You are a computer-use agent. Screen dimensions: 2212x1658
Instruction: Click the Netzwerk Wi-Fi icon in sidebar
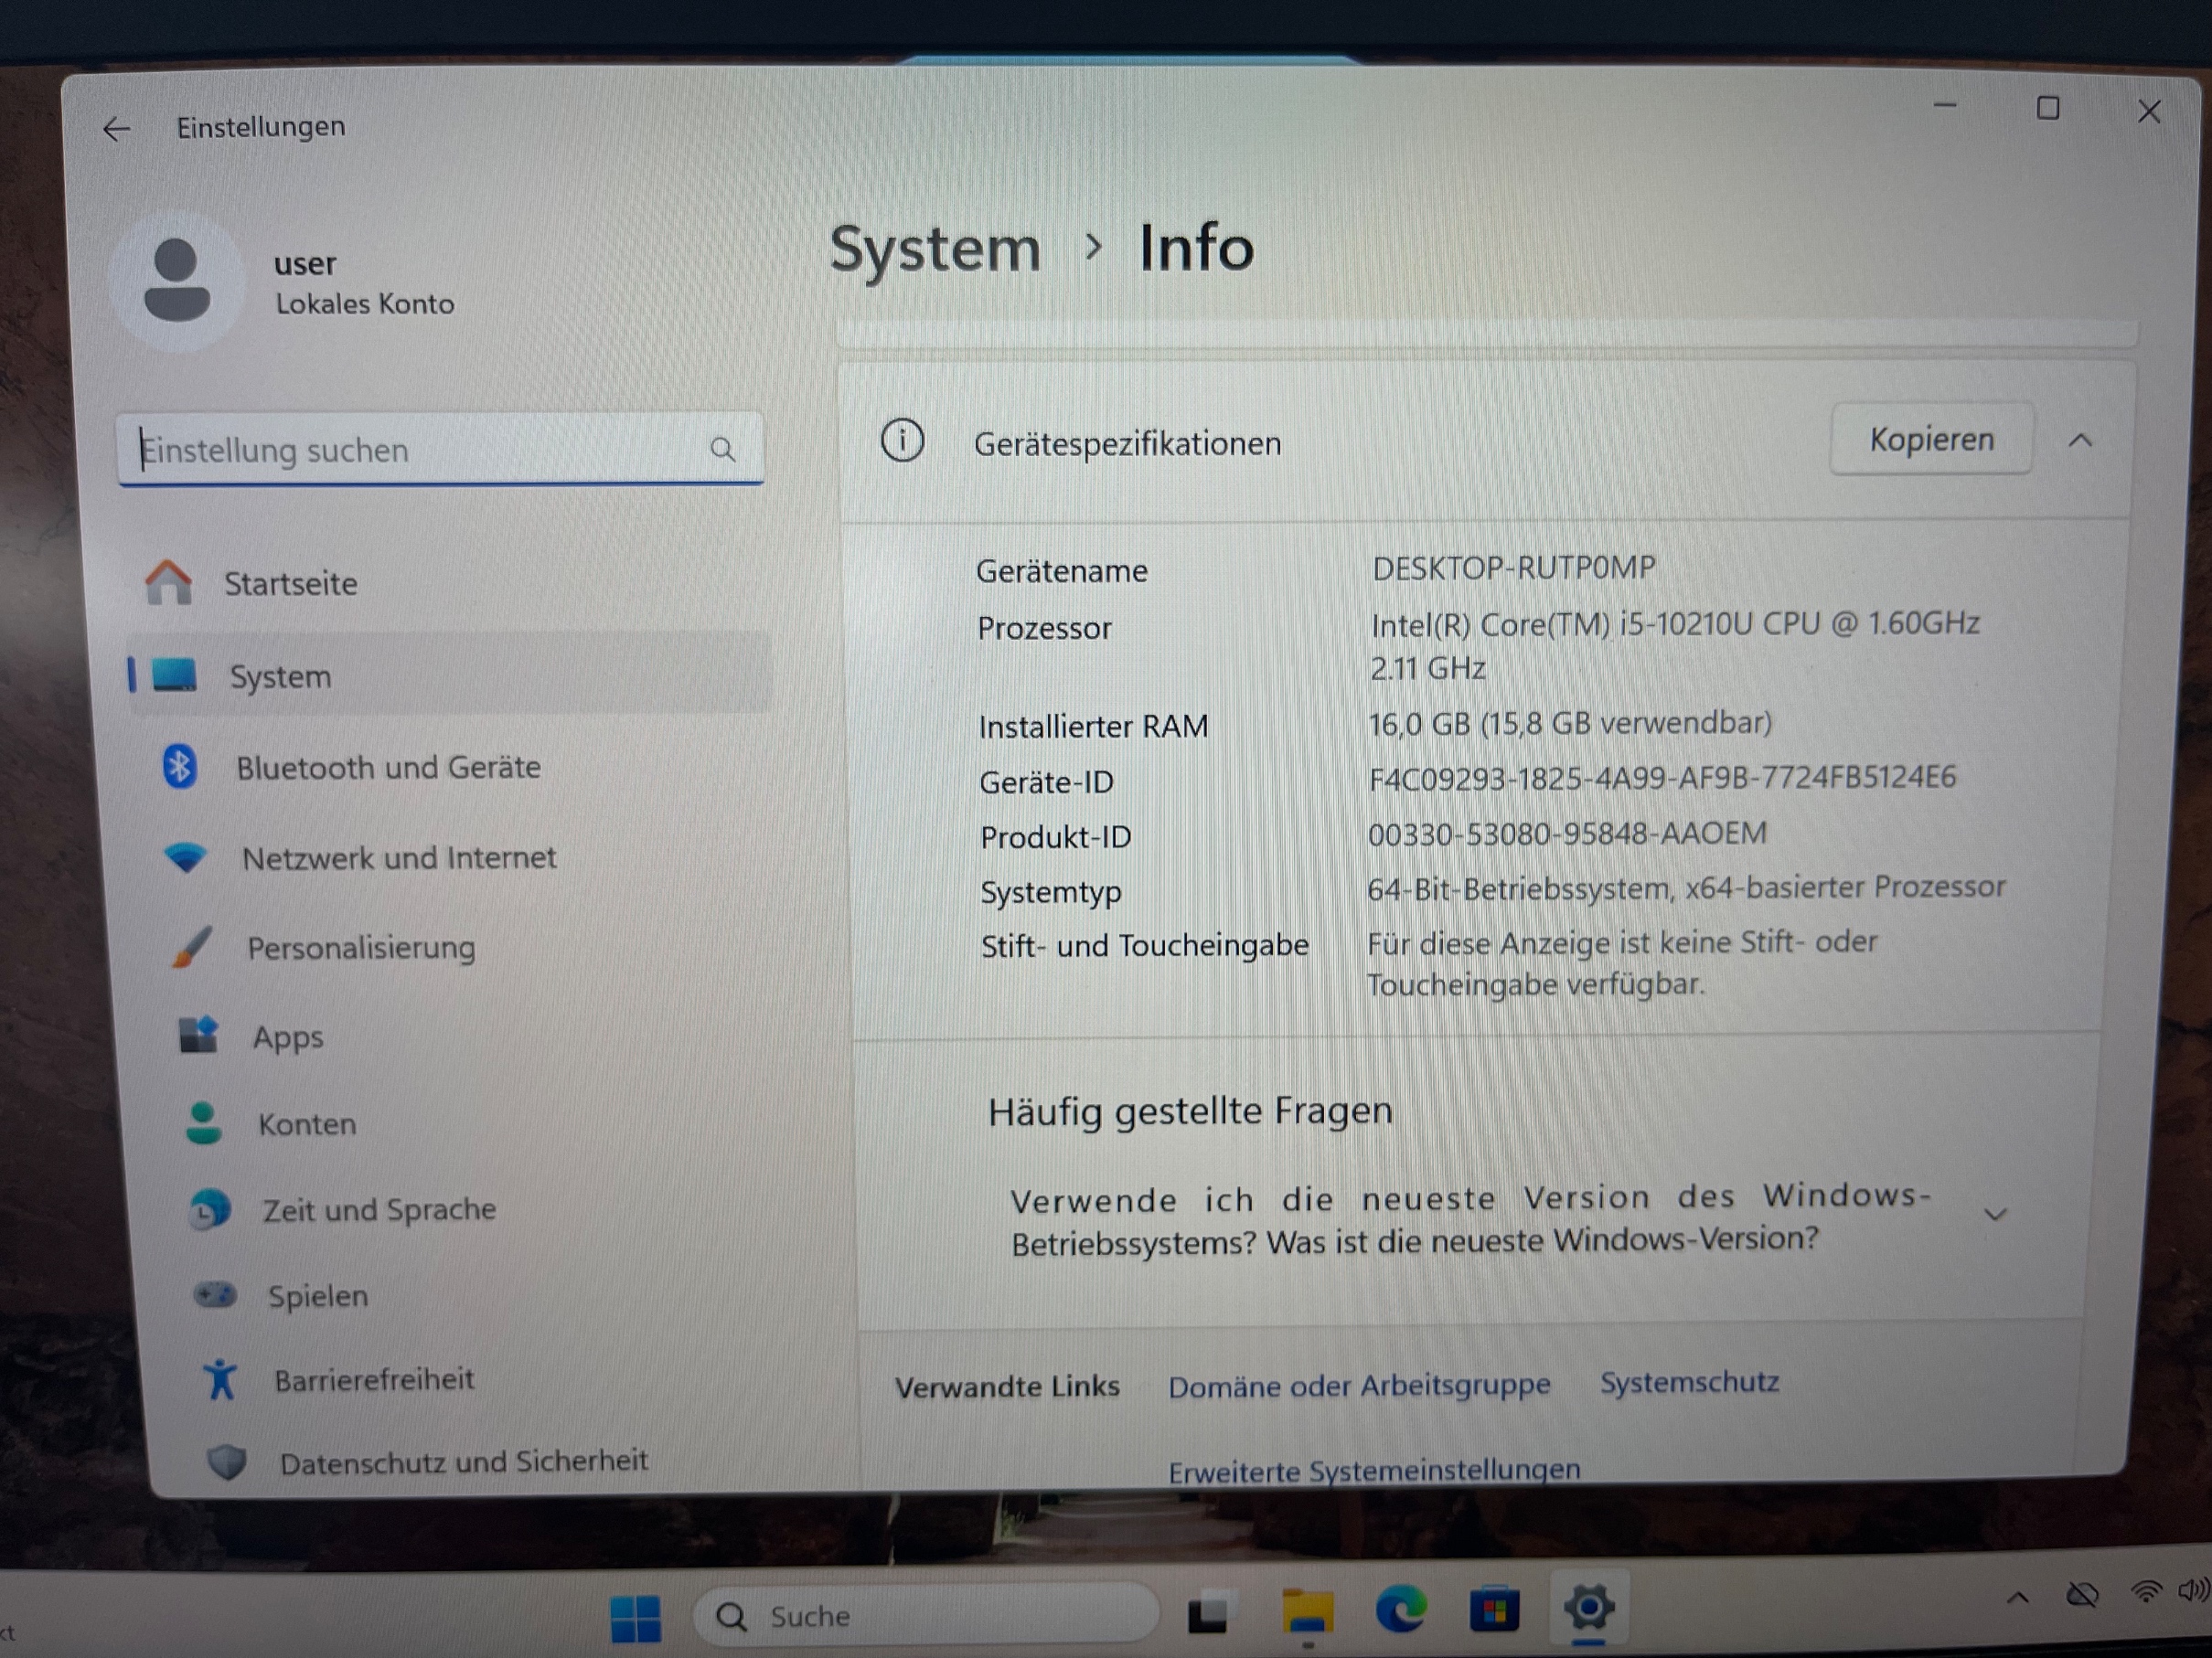point(186,857)
